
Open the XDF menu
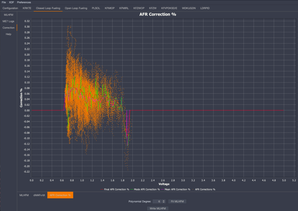[x=11, y=2]
